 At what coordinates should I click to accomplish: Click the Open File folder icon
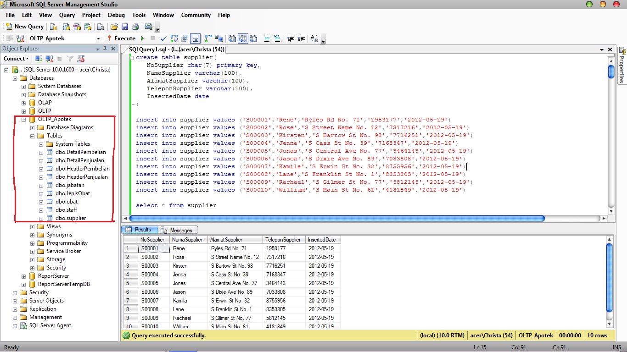pyautogui.click(x=114, y=27)
